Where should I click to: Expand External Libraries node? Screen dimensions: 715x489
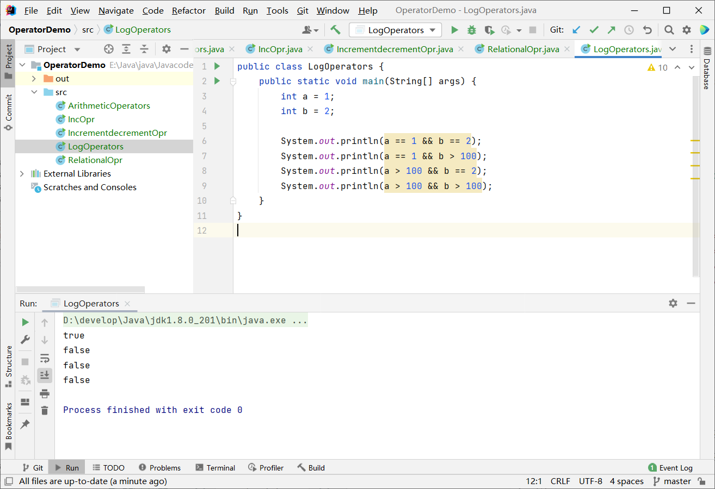pos(22,173)
